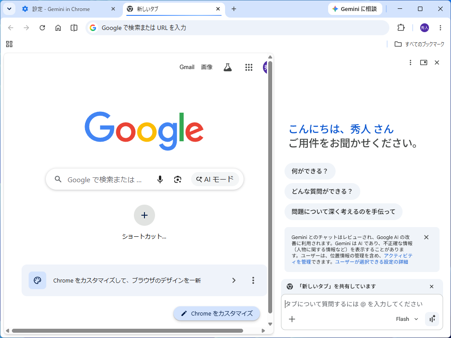Click the ショートカット... label
Viewport: 451px width, 338px height.
(144, 236)
